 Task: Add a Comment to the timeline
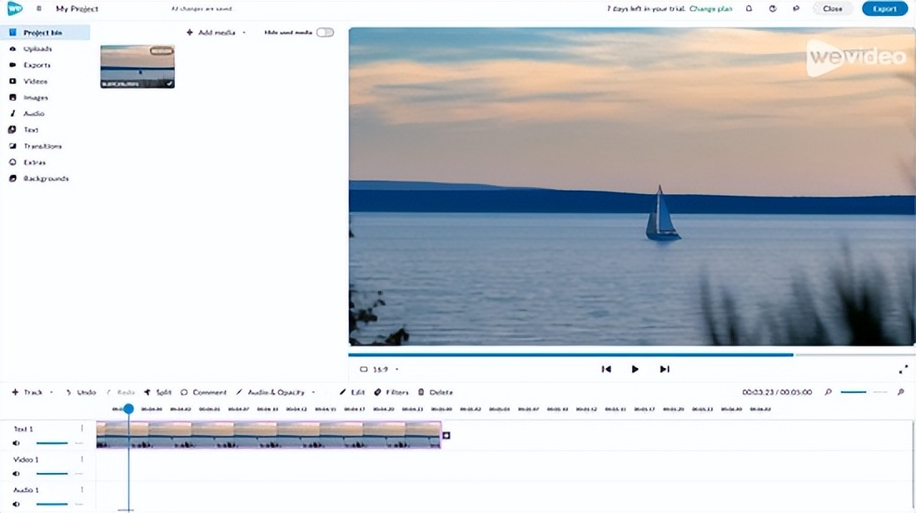click(203, 392)
